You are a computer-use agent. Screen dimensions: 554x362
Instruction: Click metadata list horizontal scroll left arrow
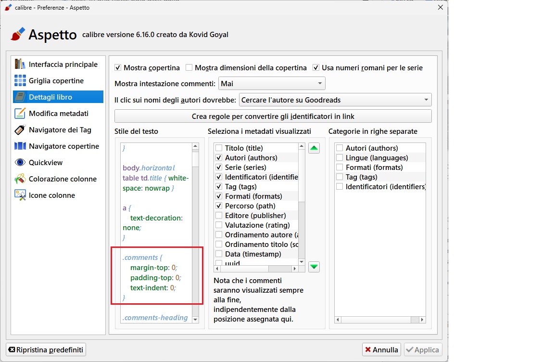(217, 269)
